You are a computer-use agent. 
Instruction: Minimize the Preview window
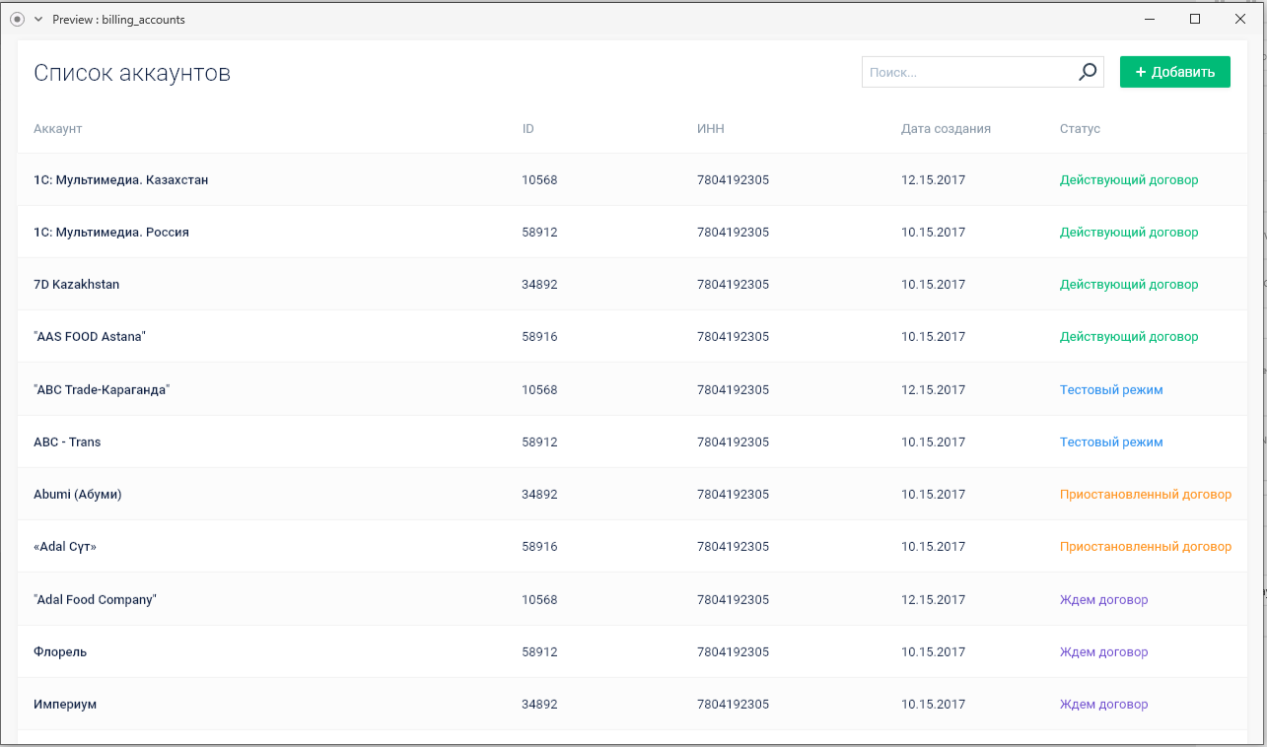(1150, 19)
